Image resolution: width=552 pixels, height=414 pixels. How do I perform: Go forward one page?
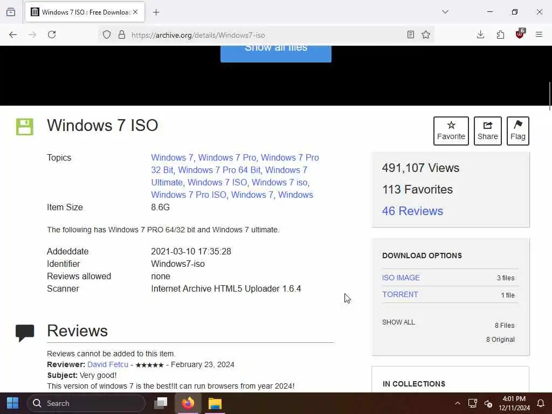click(x=32, y=34)
